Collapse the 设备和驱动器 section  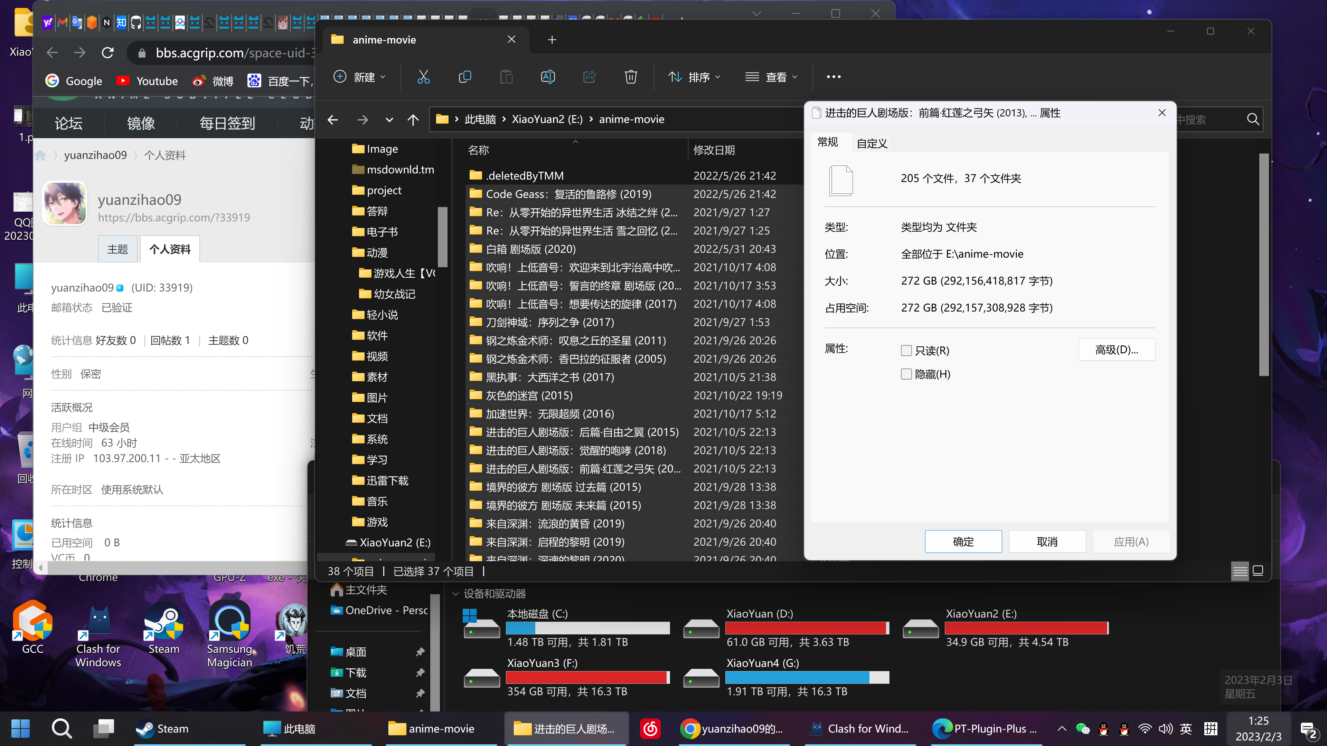point(455,594)
